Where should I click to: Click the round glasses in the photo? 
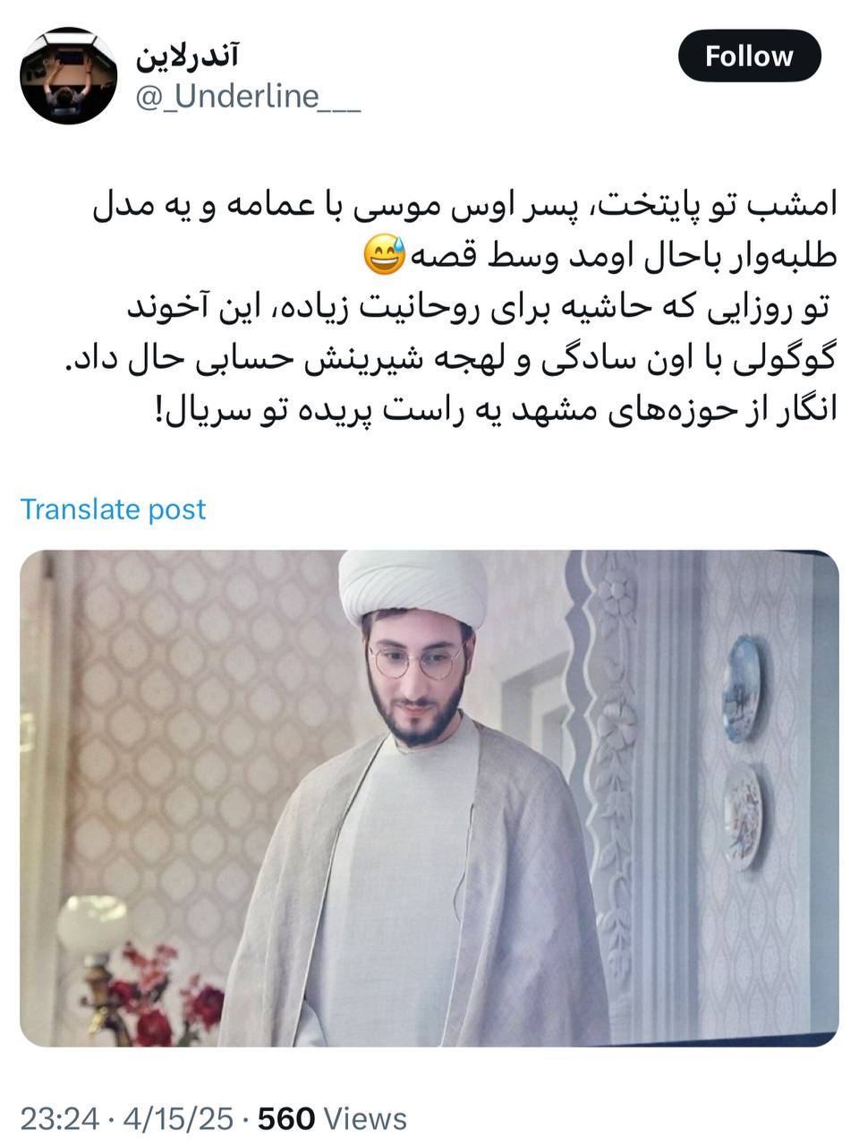[416, 662]
